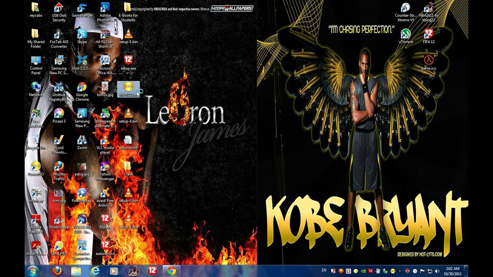The width and height of the screenshot is (493, 277).
Task: Select the Xvid-1.3.2 installer icon
Action: pyautogui.click(x=82, y=63)
